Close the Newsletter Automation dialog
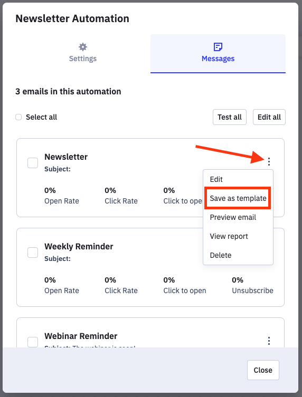Viewport: 302px width, 397px height. [263, 370]
